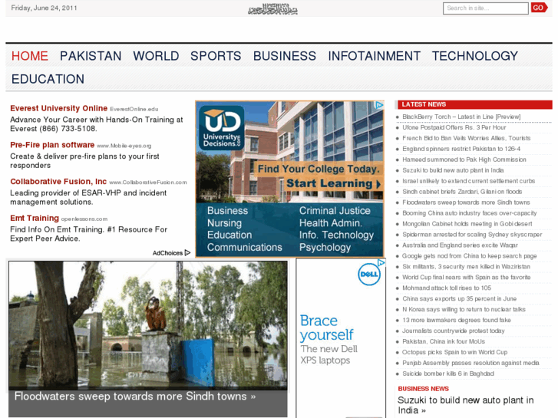Click the University Decisions logo

point(221,128)
